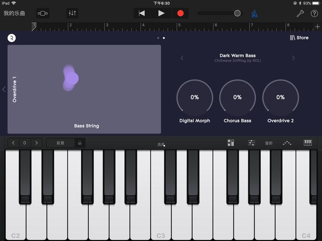Toggle keyboard glissando mode icon
Viewport: 322px width, 241px height.
pos(231,143)
